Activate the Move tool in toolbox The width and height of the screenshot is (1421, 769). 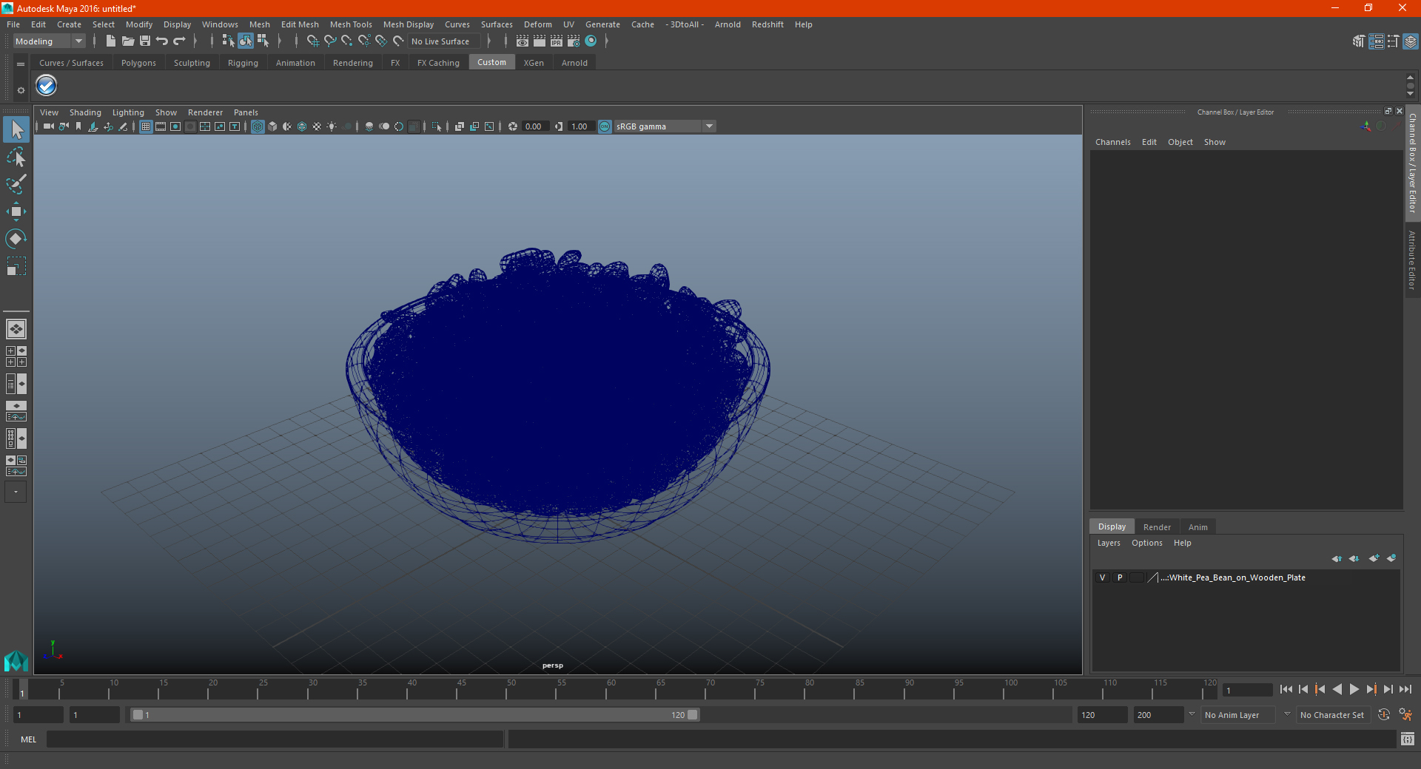16,211
